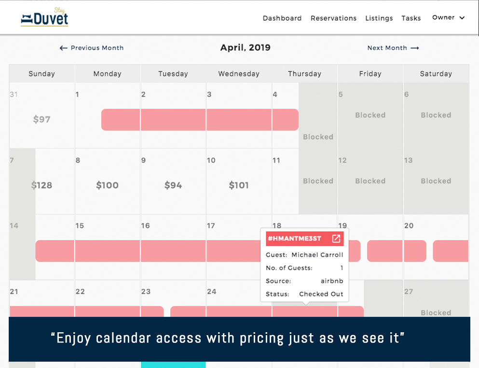Click the Blocked Saturday April 13 cell

coord(436,181)
